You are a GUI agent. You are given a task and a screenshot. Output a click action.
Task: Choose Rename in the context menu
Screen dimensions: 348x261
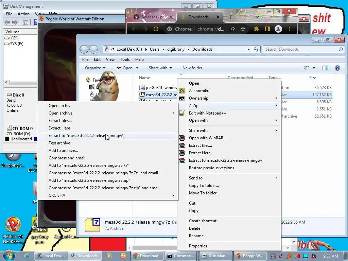point(196,236)
